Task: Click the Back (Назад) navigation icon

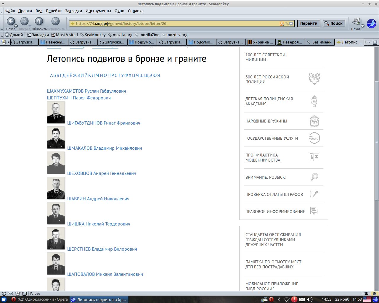Action: click(x=11, y=21)
